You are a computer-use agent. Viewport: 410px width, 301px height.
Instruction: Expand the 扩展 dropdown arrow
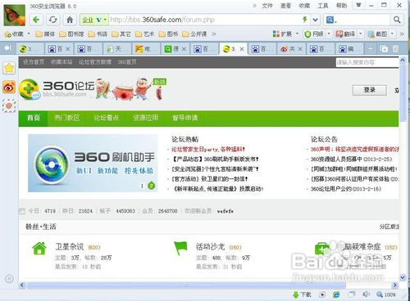pos(297,34)
